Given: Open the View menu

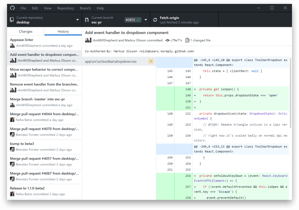Looking at the screenshot, I should tap(48, 8).
